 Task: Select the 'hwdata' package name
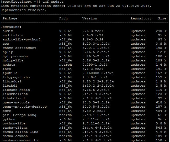pyautogui.click(x=9, y=65)
